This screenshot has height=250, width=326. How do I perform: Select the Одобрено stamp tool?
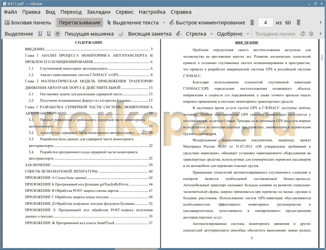pyautogui.click(x=230, y=34)
